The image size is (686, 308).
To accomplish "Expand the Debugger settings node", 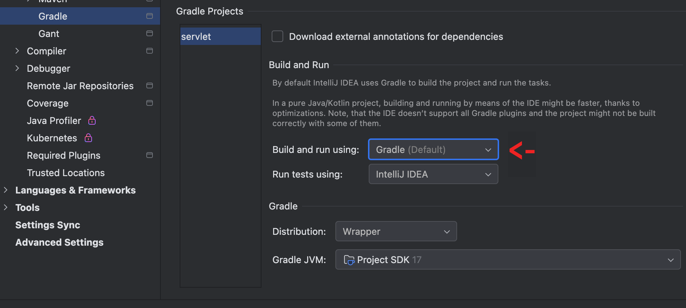I will pyautogui.click(x=17, y=68).
